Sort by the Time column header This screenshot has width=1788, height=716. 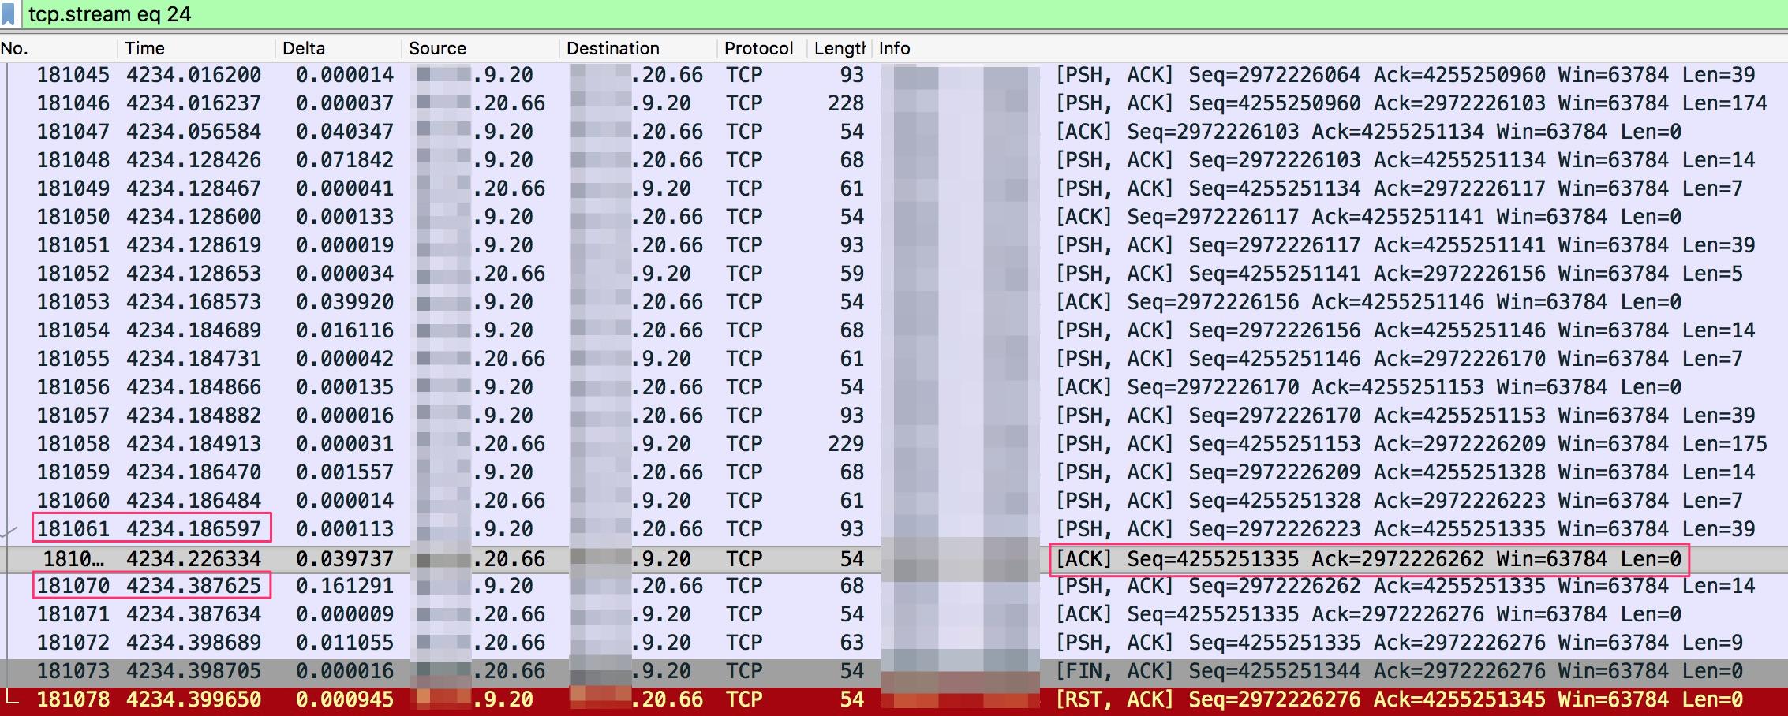[196, 48]
